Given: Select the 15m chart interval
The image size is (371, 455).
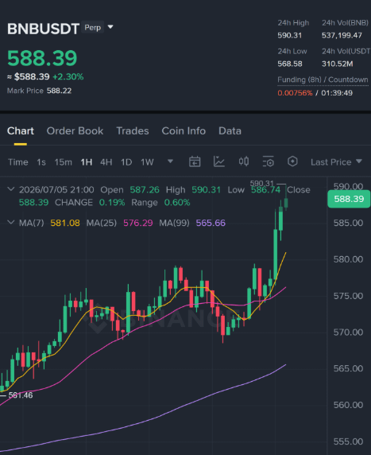Looking at the screenshot, I should (64, 162).
